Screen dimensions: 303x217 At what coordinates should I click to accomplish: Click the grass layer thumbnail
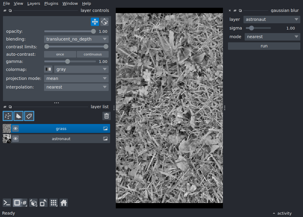(7, 128)
